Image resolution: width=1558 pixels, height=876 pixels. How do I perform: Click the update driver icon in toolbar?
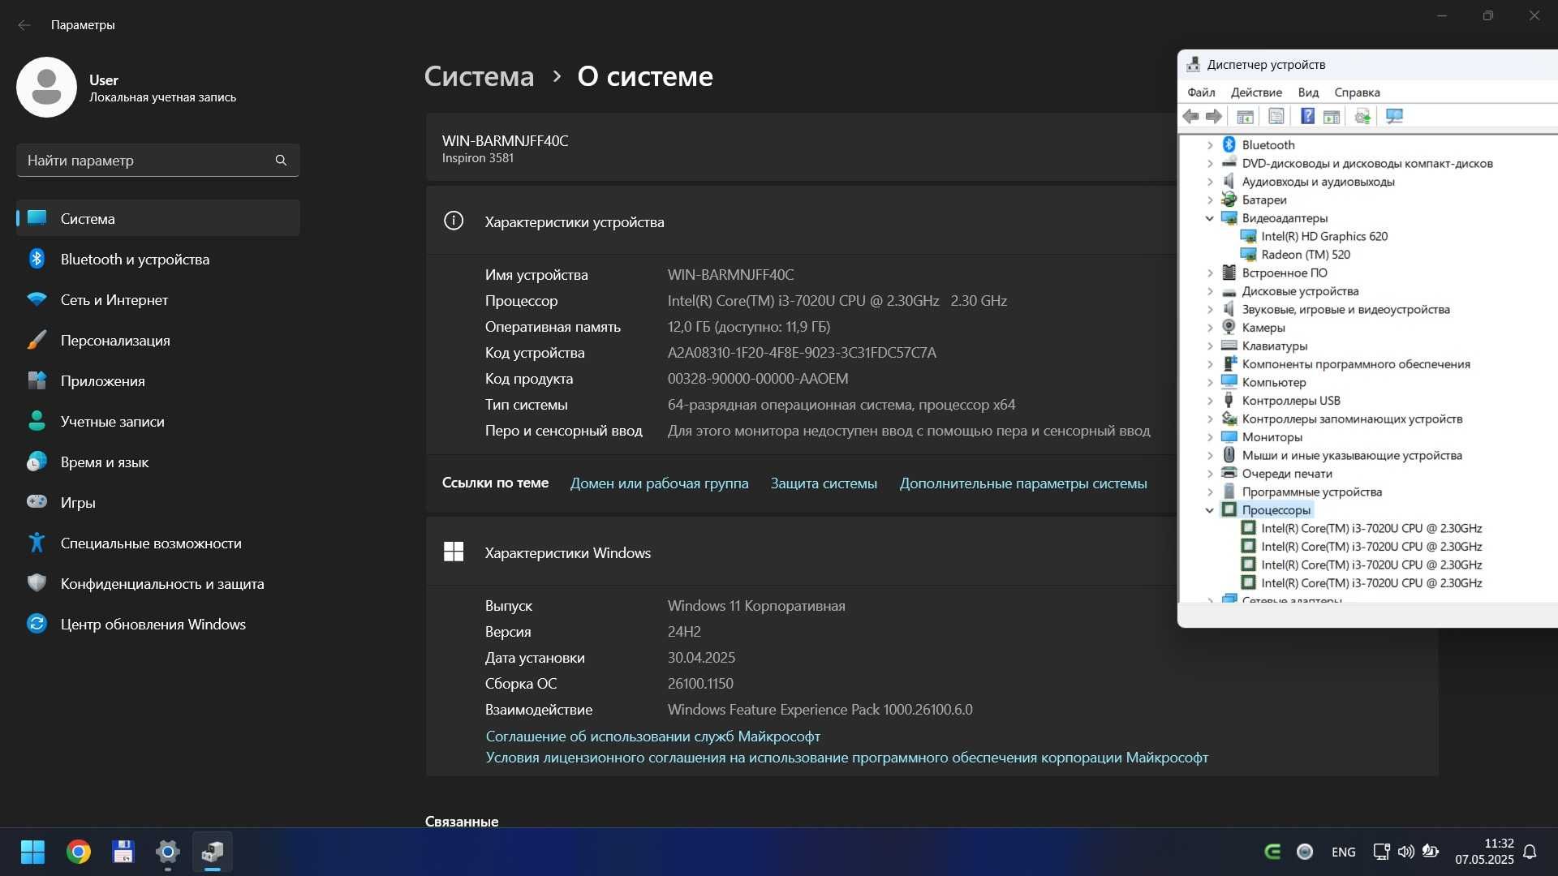tap(1362, 116)
